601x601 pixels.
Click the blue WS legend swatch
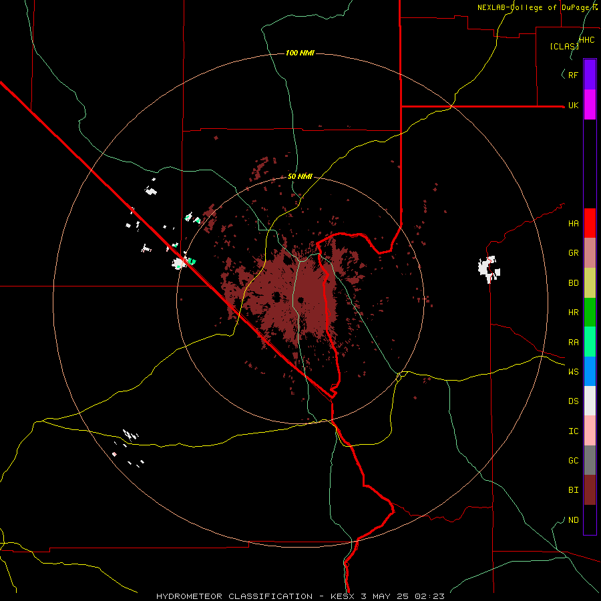[x=590, y=371]
